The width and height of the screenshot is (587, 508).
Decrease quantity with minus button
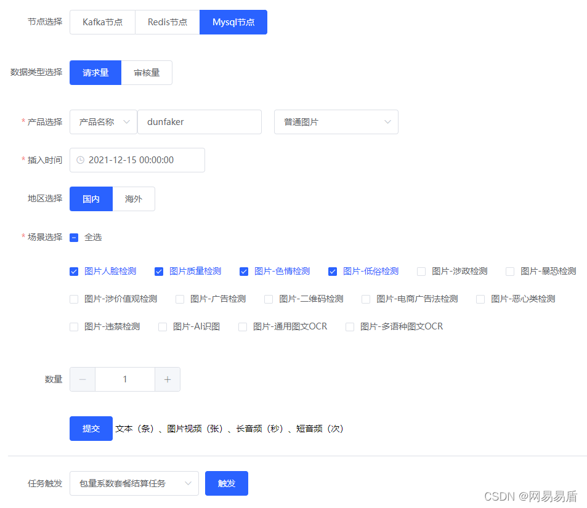83,379
